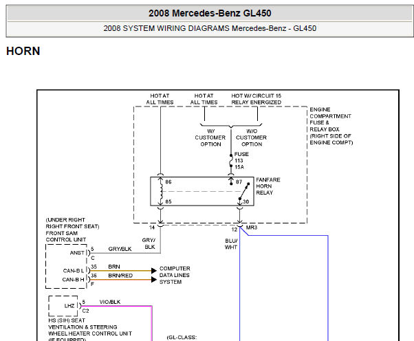The image size is (414, 341).
Task: Click the 'W/ CUSTOMER OPTION' label
Action: click(210, 137)
